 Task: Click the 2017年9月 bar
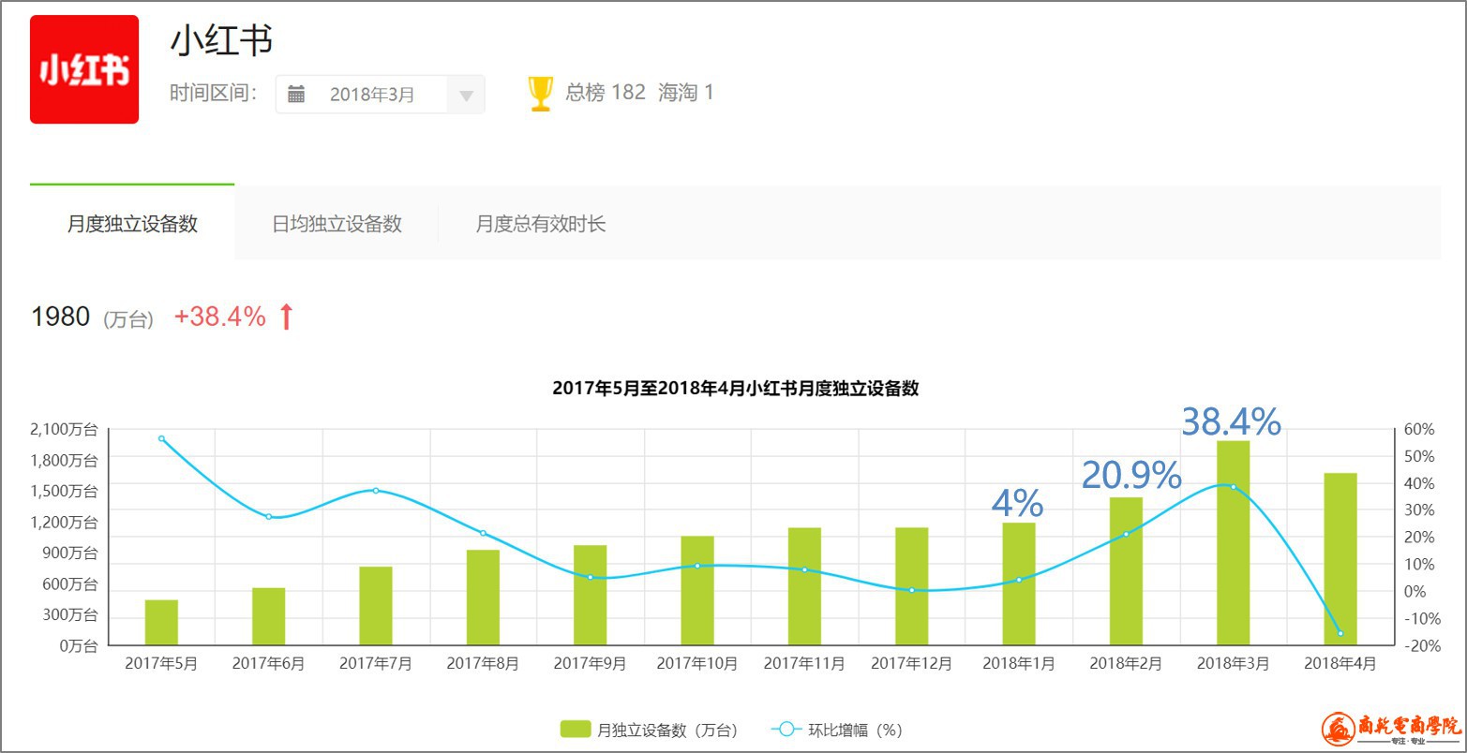[x=591, y=595]
